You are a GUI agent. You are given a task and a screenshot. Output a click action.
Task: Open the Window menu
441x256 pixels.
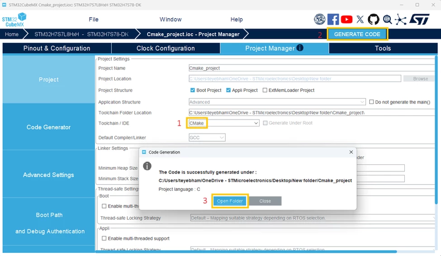171,19
